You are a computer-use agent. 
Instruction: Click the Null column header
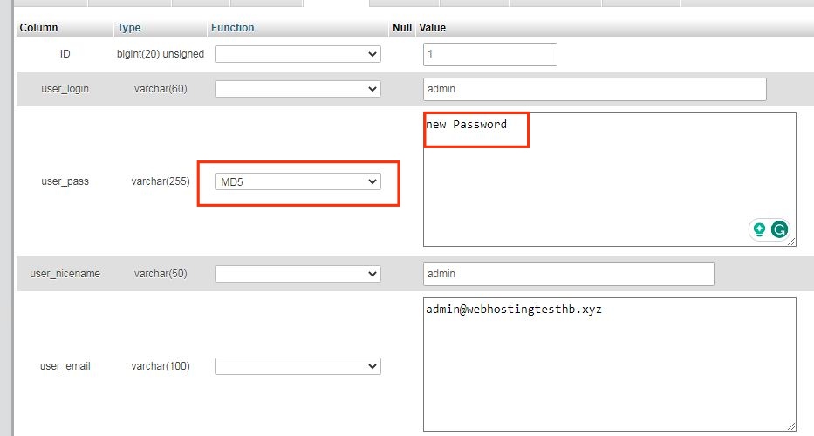(x=402, y=28)
